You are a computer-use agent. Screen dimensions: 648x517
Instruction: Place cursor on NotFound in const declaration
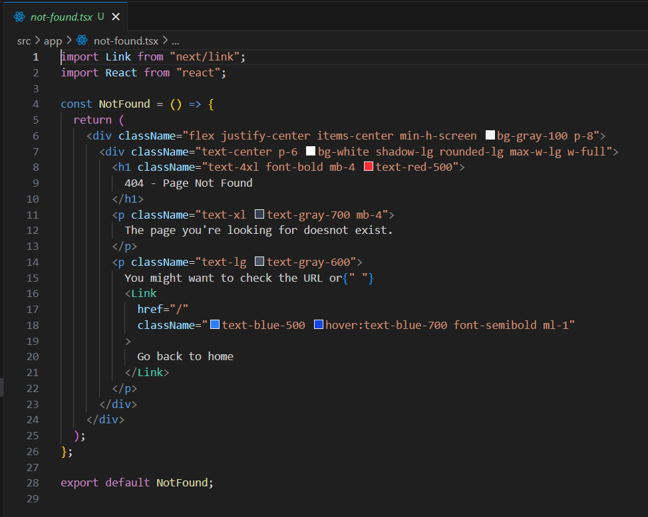tap(124, 104)
